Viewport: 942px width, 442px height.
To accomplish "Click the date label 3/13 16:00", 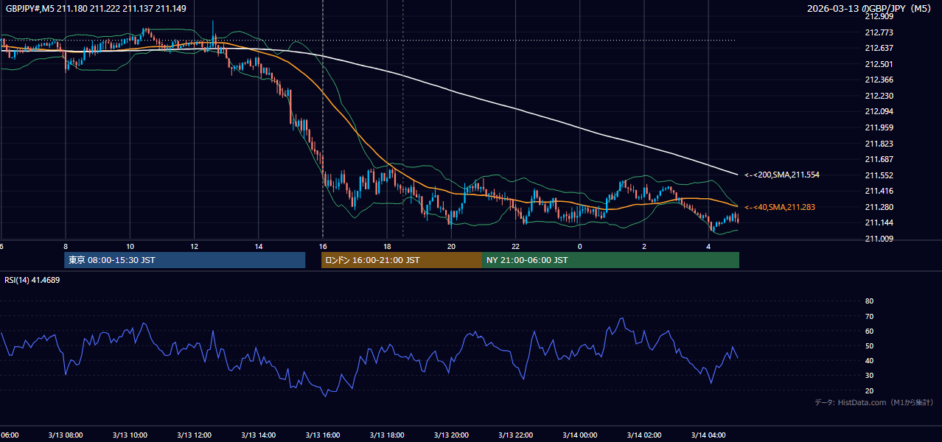I will [x=323, y=435].
